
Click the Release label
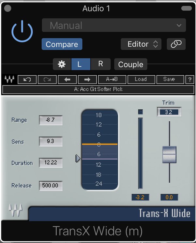[21, 186]
